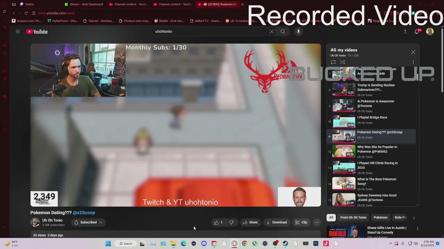Open Shane Gillis Live In Austin thumbnail
The height and width of the screenshot is (249, 444).
click(x=346, y=232)
